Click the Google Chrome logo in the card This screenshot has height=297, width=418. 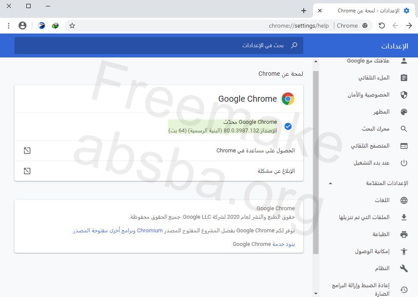[288, 99]
